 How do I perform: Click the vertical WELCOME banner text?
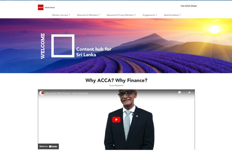pyautogui.click(x=43, y=46)
